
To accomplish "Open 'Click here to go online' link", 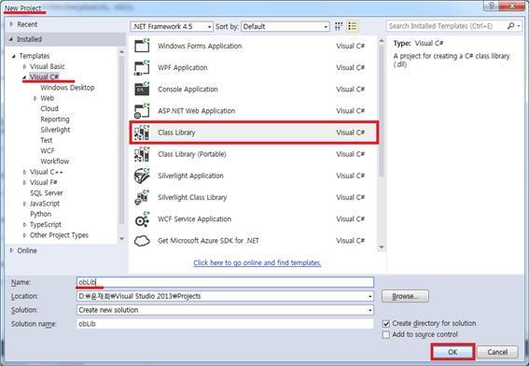I will pos(258,262).
